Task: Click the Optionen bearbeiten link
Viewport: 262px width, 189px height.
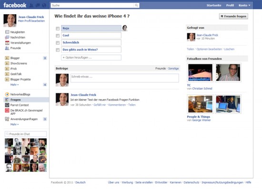Action: 209,49
